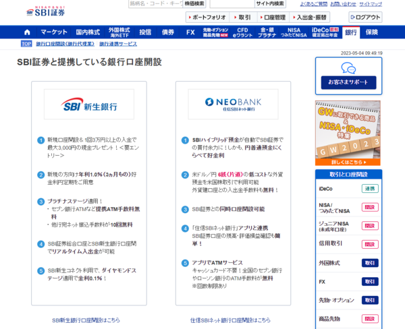The height and width of the screenshot is (329, 405).
Task: Open 銀行連携サービス sub-navigation link
Action: tap(118, 44)
